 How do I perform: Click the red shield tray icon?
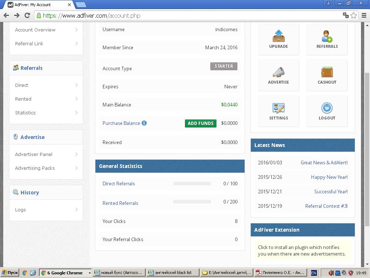pyautogui.click(x=350, y=273)
